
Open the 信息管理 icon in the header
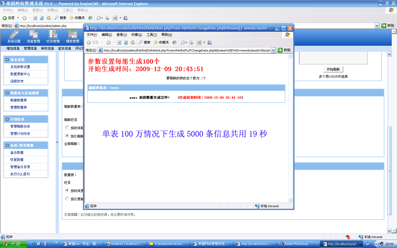[x=33, y=36]
